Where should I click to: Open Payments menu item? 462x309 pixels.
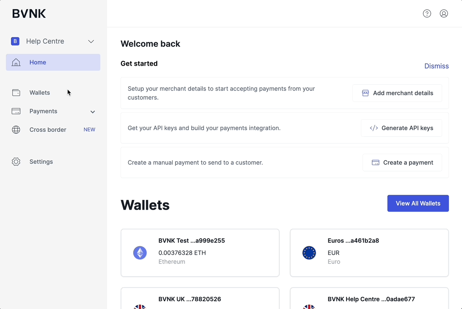[53, 111]
